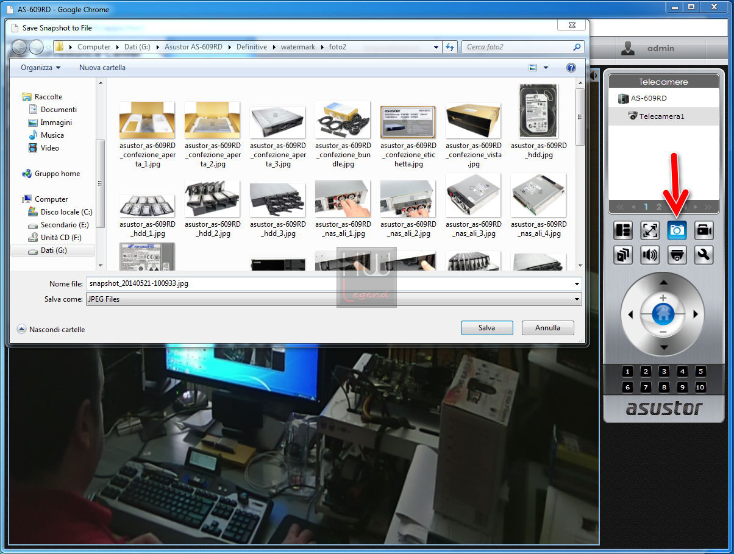Select Musica in the navigation pane
The height and width of the screenshot is (554, 734).
pos(52,135)
